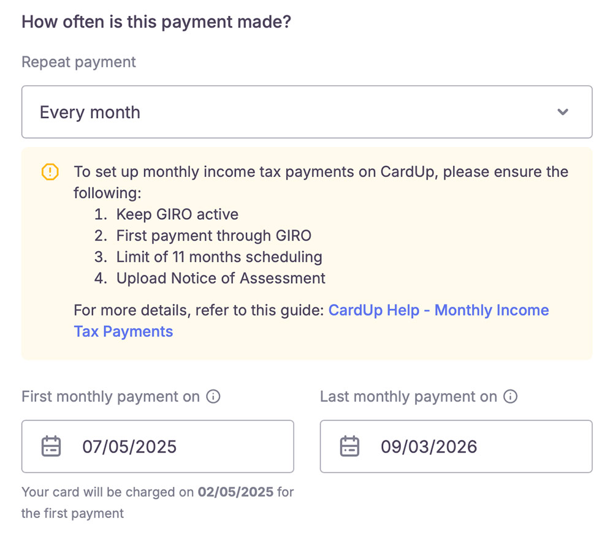
Task: Click the bold 02/05/2025 charge date
Action: 237,492
